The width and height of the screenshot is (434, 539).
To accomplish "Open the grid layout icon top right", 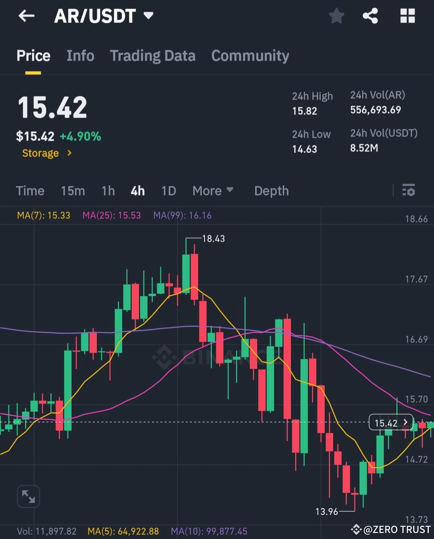I will pos(407,16).
